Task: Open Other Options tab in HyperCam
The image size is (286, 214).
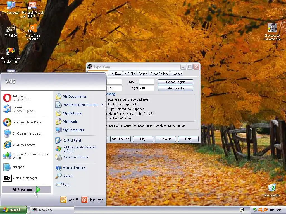Action: [x=159, y=74]
